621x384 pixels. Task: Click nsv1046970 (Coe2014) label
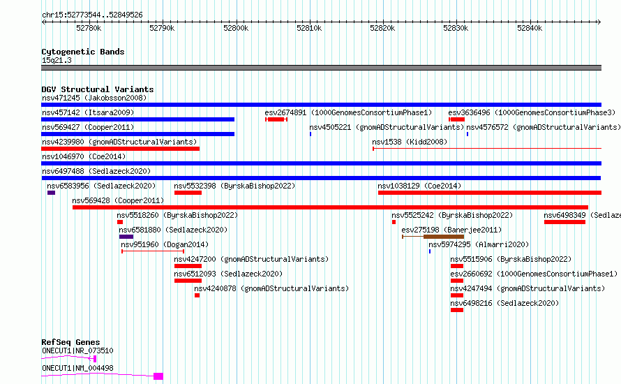click(84, 156)
